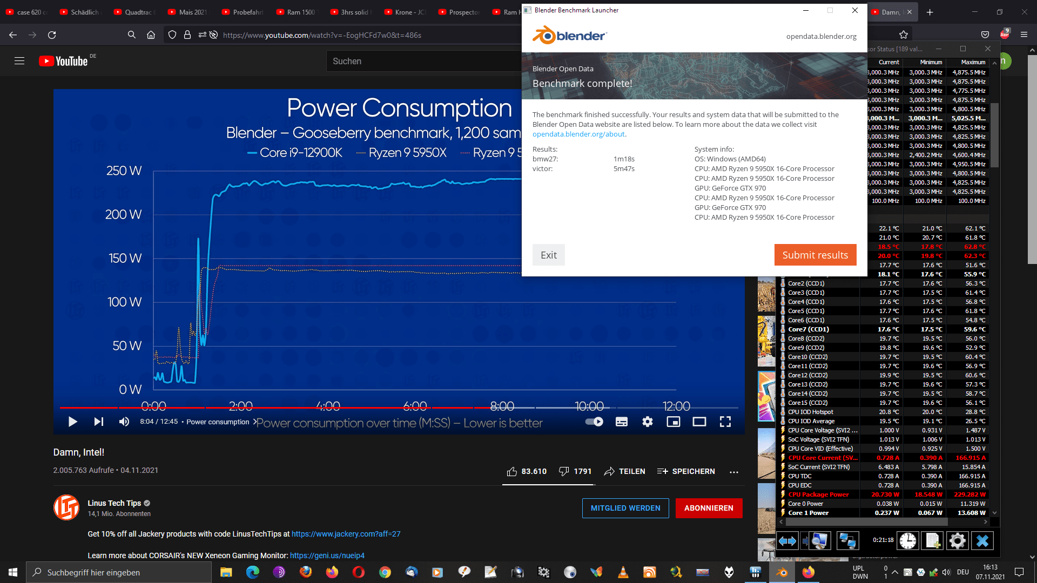Open a new browser tab
The height and width of the screenshot is (583, 1037).
[930, 12]
